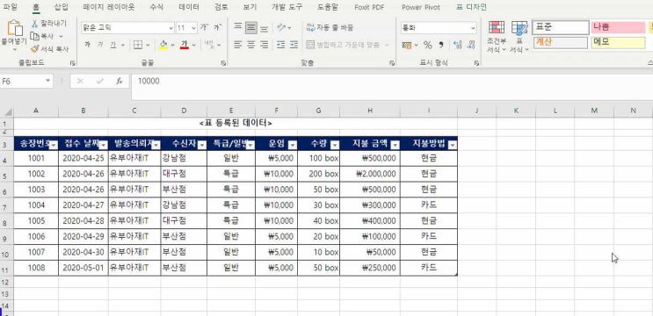
Task: Open filter dropdown on 송장번호 header
Action: pyautogui.click(x=54, y=144)
